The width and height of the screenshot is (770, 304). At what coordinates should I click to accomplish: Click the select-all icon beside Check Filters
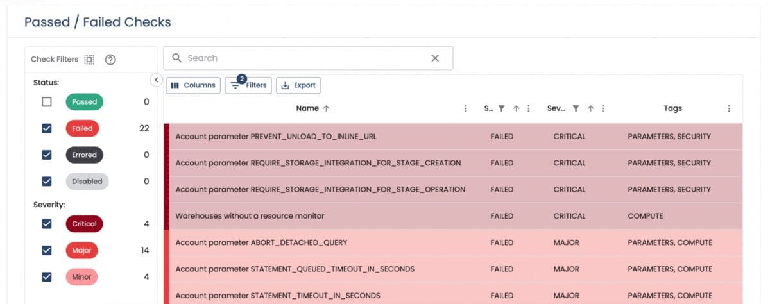[89, 59]
